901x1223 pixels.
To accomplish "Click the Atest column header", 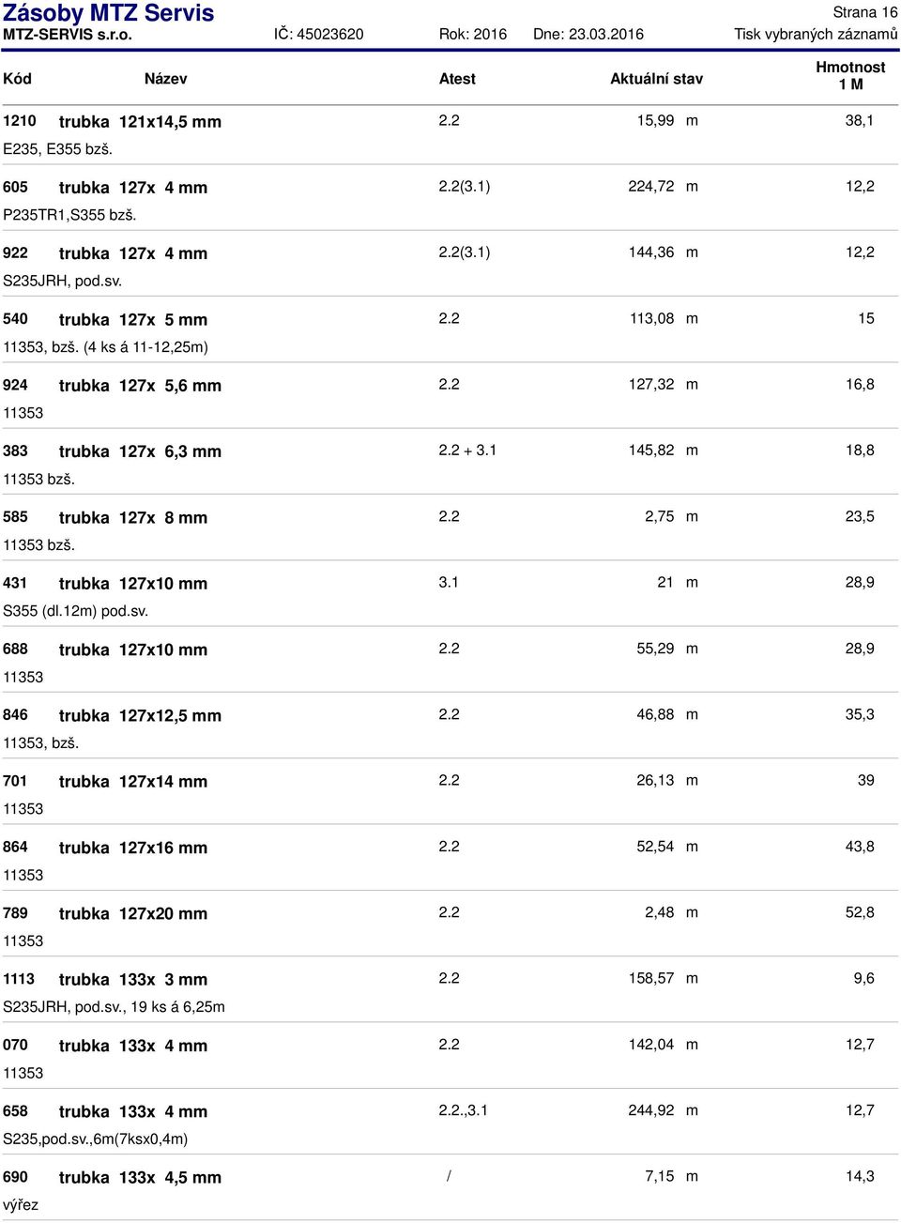I will click(x=457, y=79).
